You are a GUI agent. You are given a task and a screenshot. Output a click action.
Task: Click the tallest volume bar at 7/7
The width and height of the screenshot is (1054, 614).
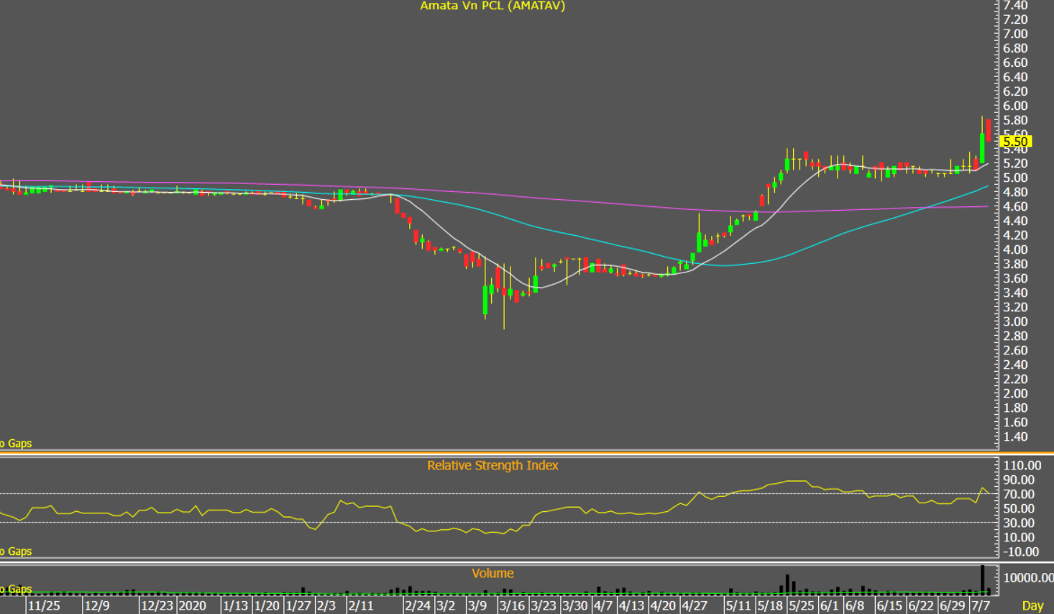point(982,580)
